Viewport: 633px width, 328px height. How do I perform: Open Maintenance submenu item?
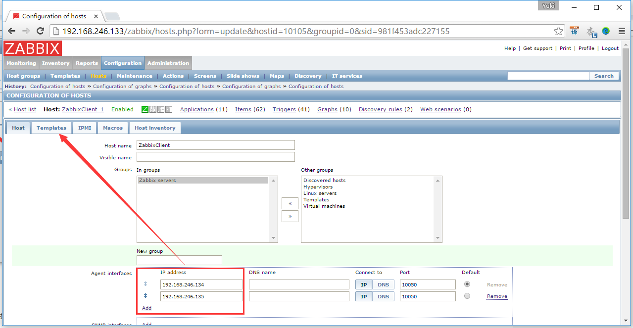coord(135,76)
